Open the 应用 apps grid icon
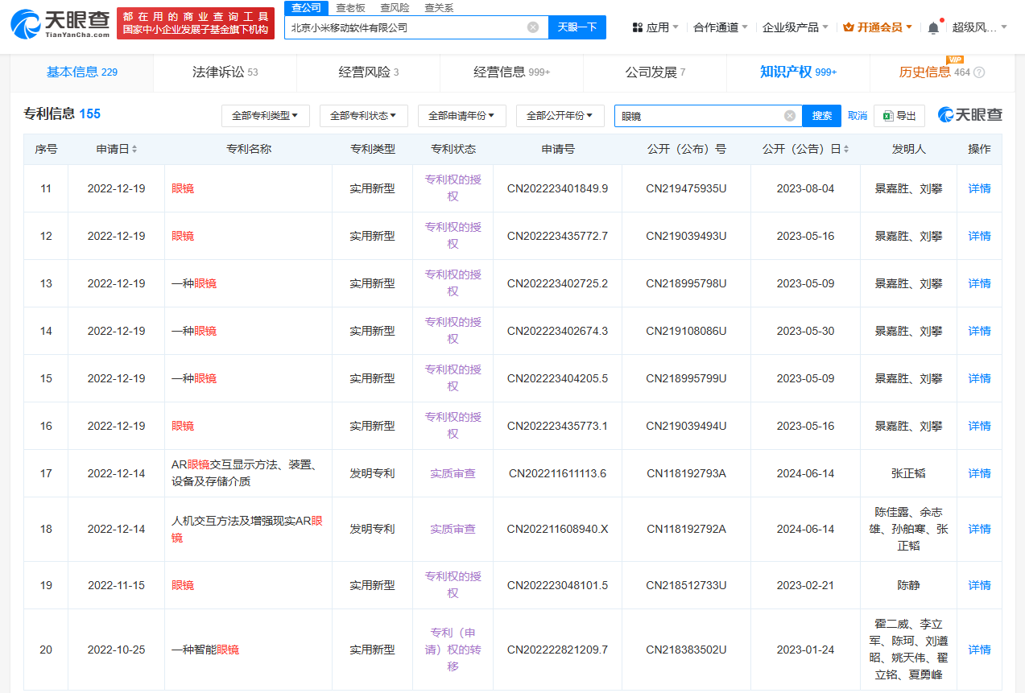This screenshot has height=693, width=1025. coord(636,27)
